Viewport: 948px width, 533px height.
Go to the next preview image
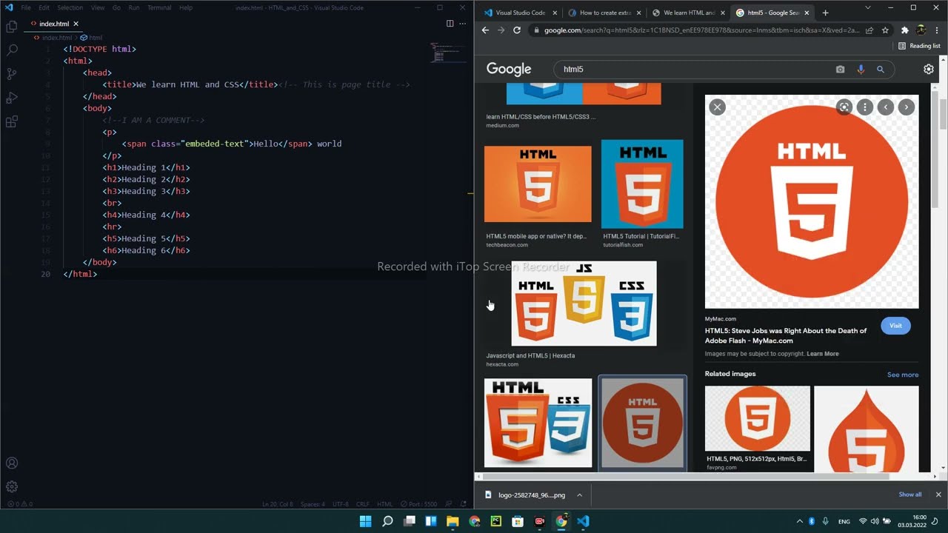[906, 107]
